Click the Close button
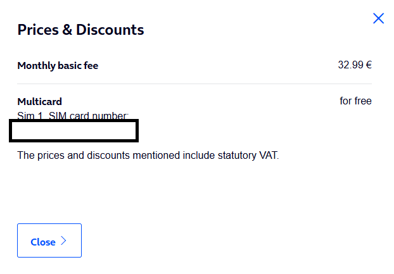Viewport: 394px width, 274px height. click(49, 240)
